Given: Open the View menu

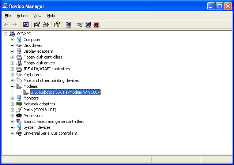Looking at the screenshot, I should coord(37,16).
